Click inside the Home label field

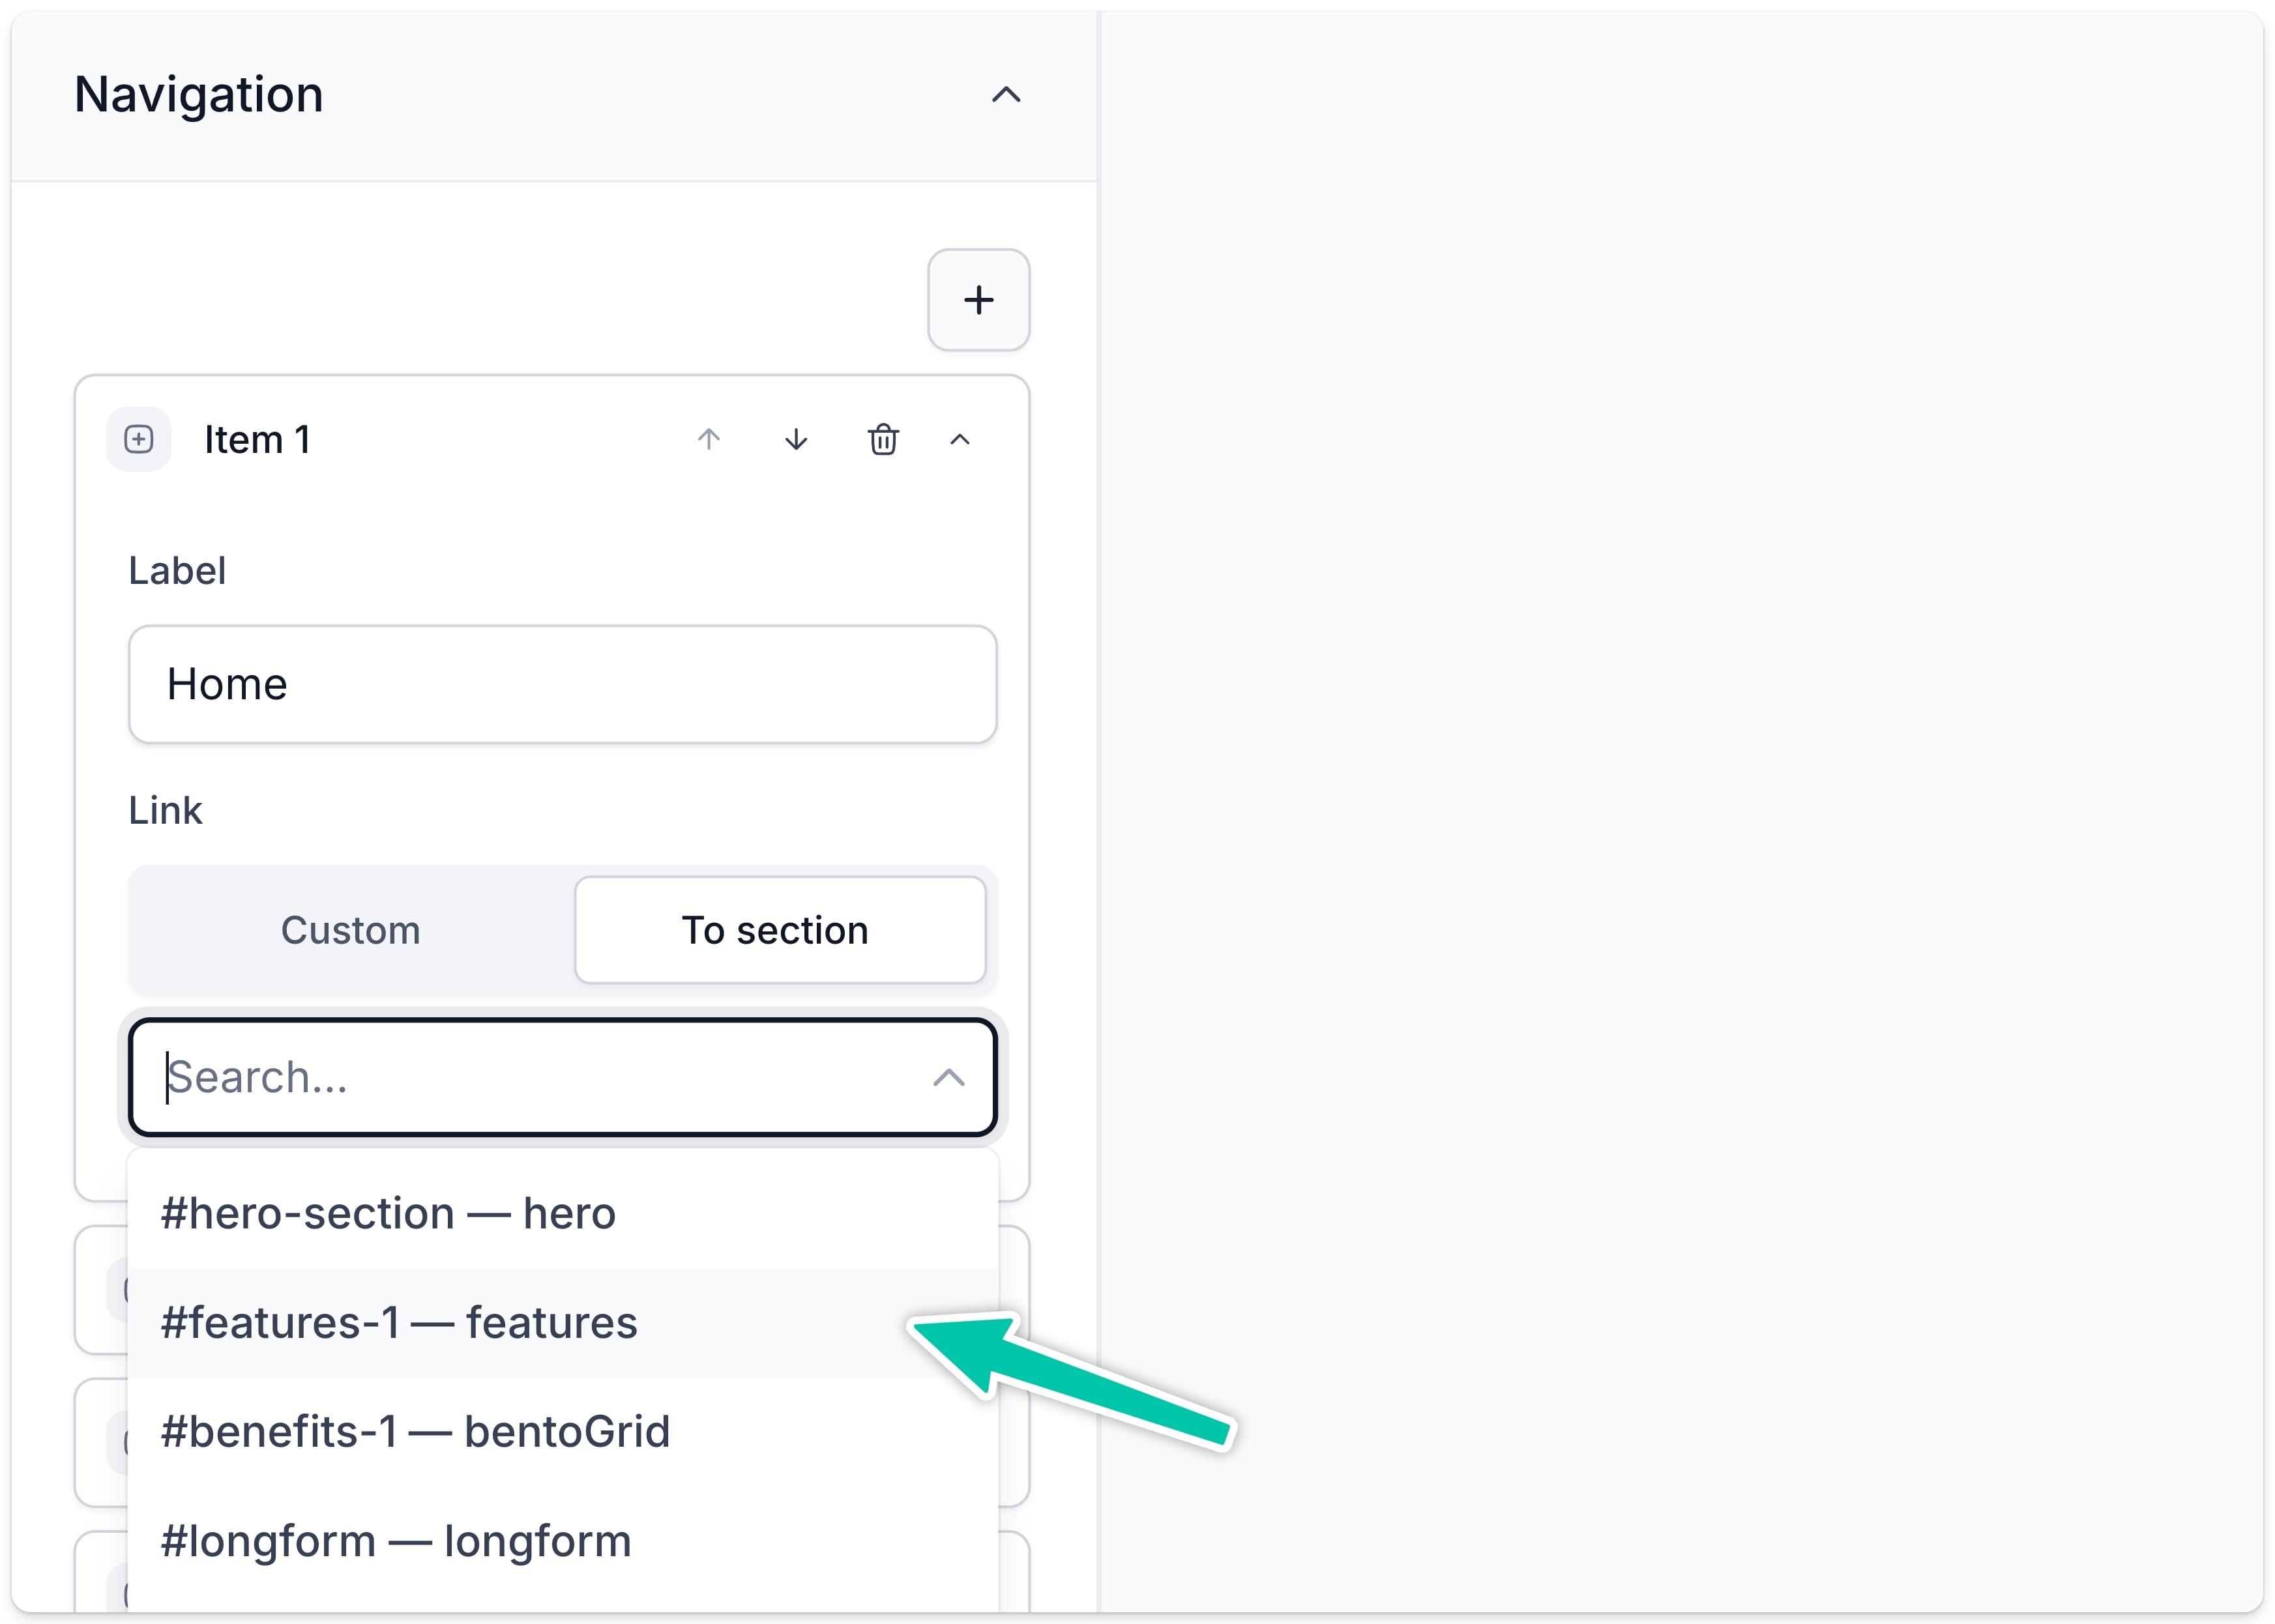pyautogui.click(x=562, y=684)
